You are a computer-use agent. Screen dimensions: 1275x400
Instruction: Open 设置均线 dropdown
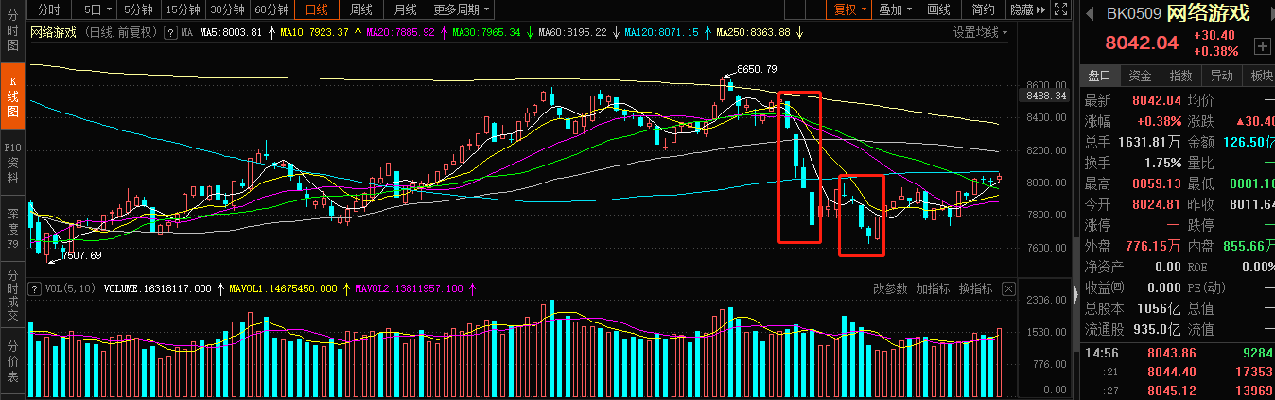click(980, 32)
